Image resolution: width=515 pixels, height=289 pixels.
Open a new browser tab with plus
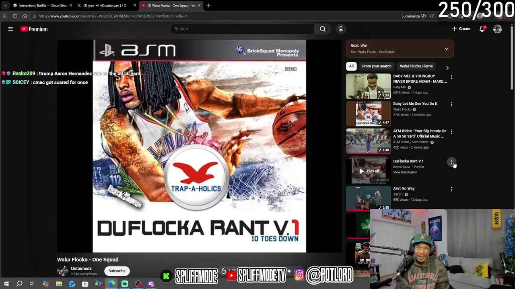[208, 6]
